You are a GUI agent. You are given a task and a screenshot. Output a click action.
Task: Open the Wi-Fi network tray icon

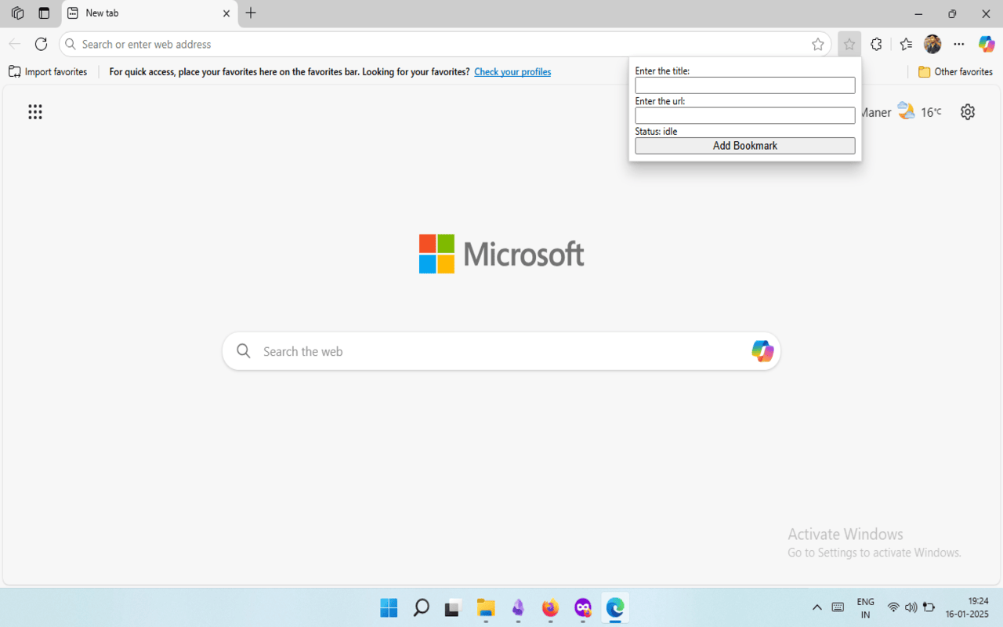pyautogui.click(x=893, y=607)
